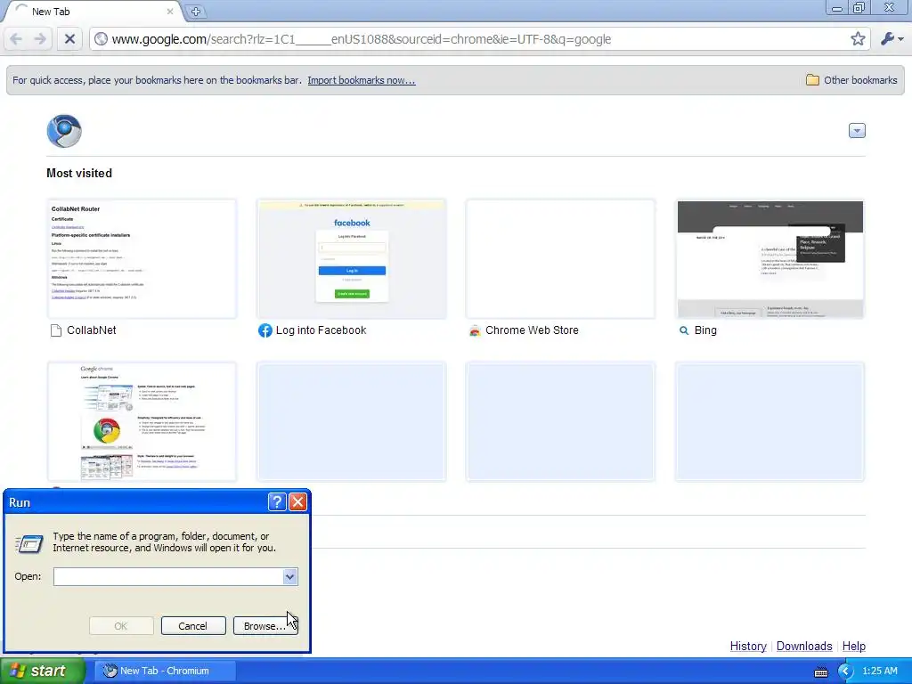Click the Import bookmarks now link
The image size is (912, 684).
point(362,80)
